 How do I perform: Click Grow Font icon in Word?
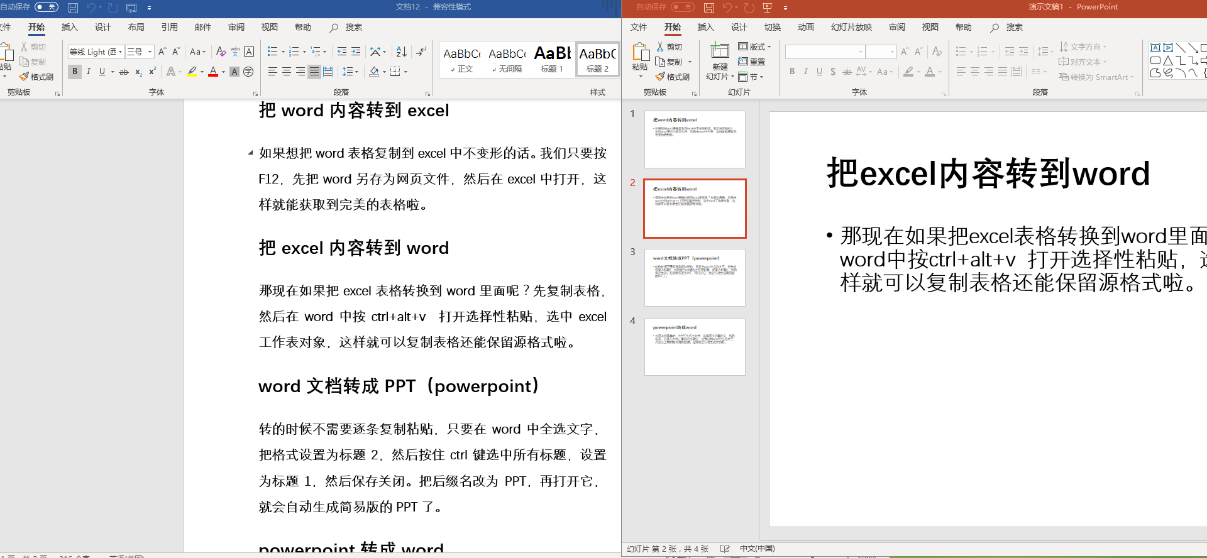coord(162,52)
